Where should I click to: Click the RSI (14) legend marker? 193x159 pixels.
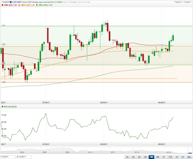coord(2,107)
